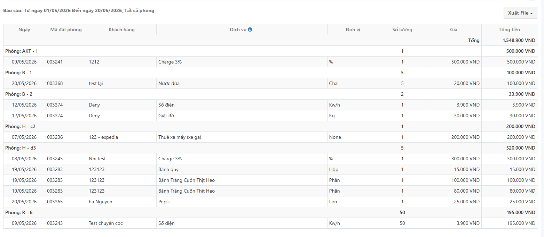Click the Giặt đồ service cell

[x=242, y=116]
